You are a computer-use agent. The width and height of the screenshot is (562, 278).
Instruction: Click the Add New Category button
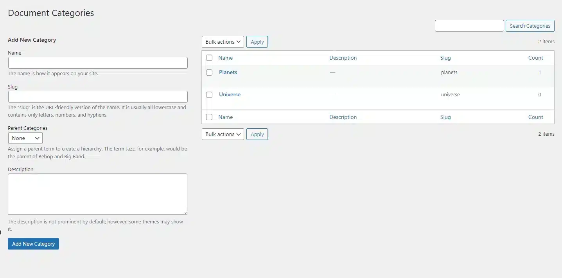tap(33, 244)
